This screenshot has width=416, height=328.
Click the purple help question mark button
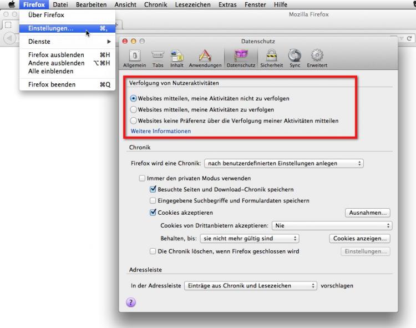pos(131,302)
